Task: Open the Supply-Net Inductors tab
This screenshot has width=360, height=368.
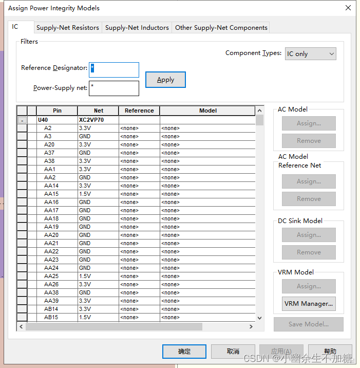Action: (x=137, y=28)
